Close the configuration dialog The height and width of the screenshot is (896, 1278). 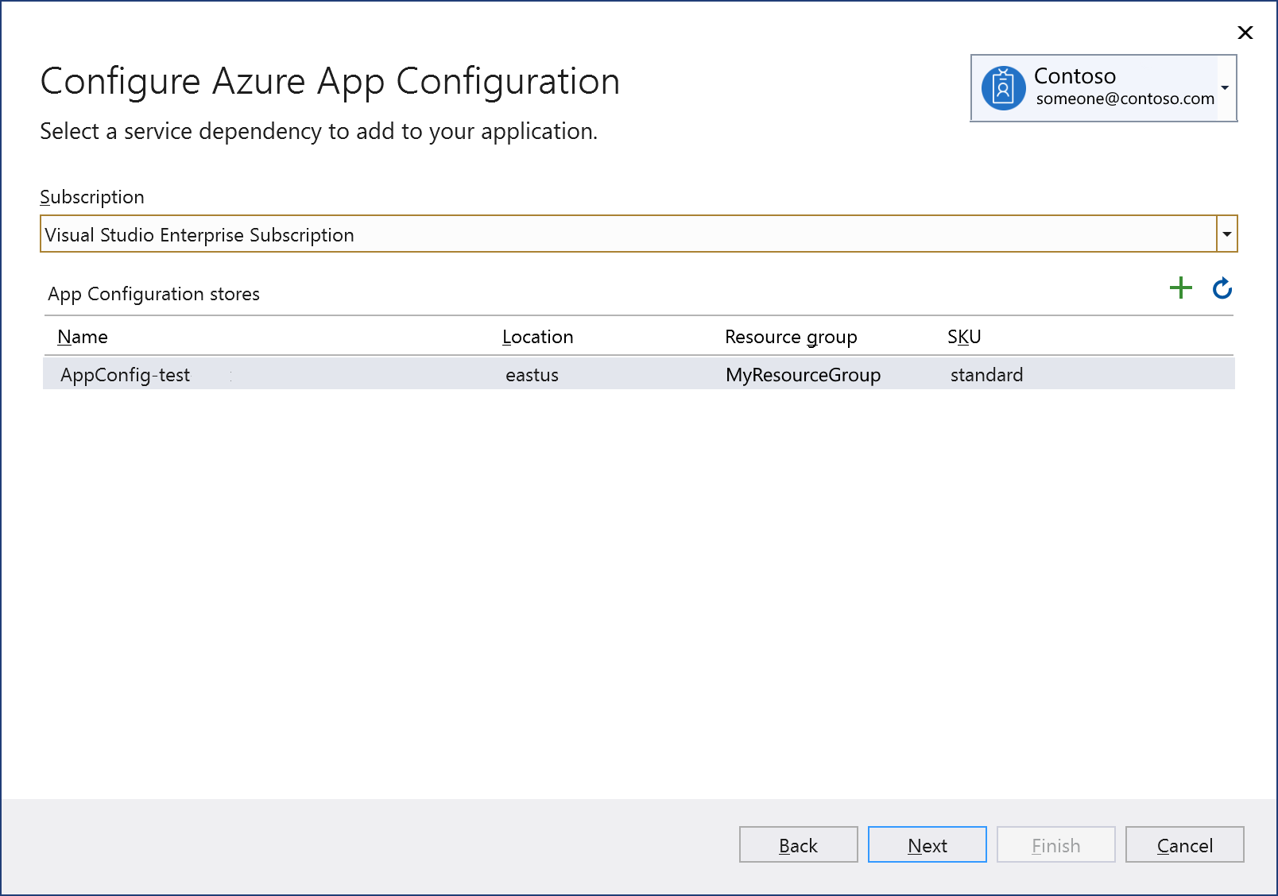[x=1245, y=33]
